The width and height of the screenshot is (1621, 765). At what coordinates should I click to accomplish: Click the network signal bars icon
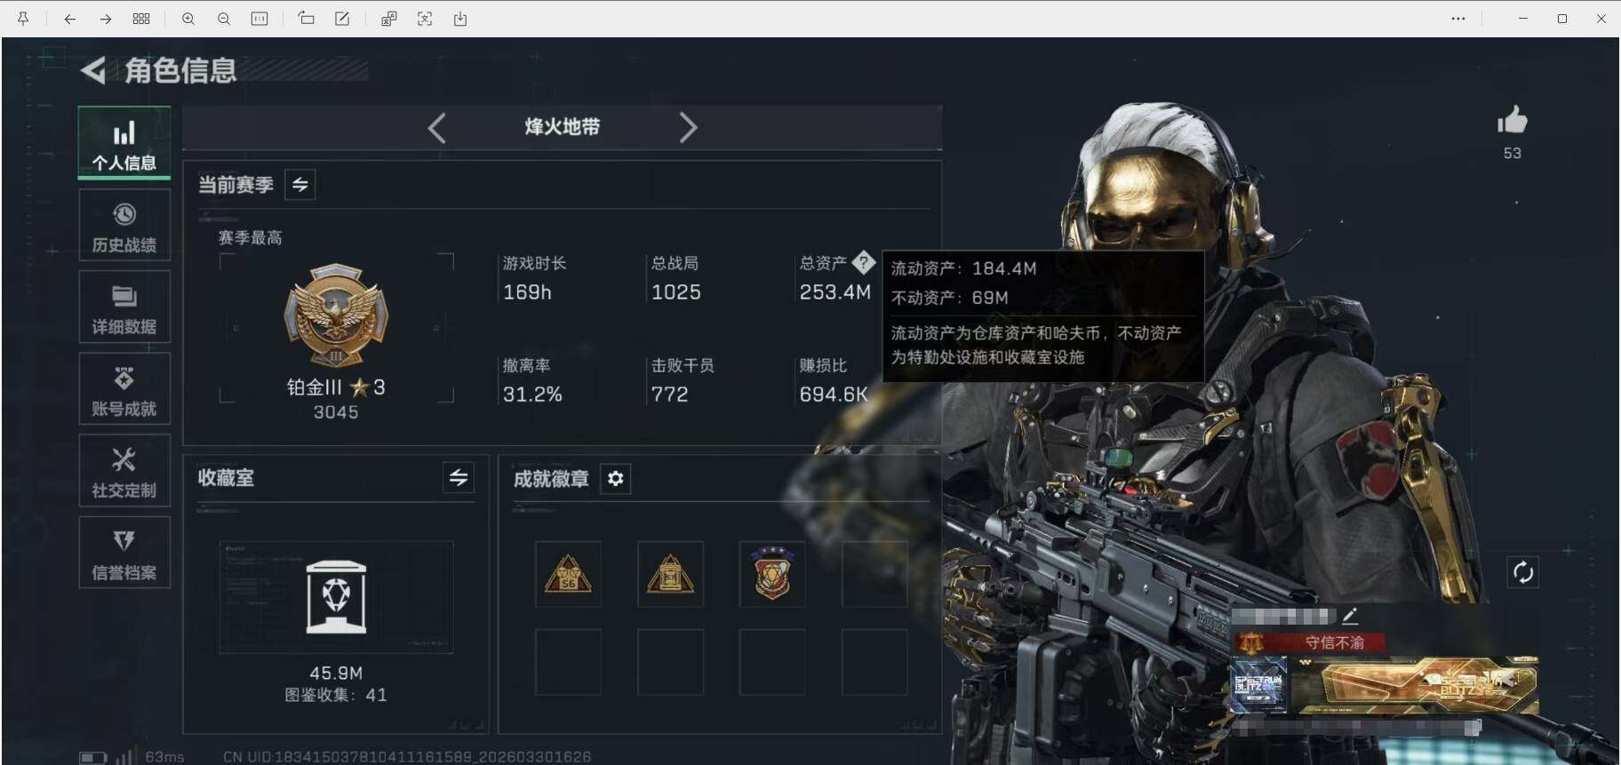click(x=124, y=756)
